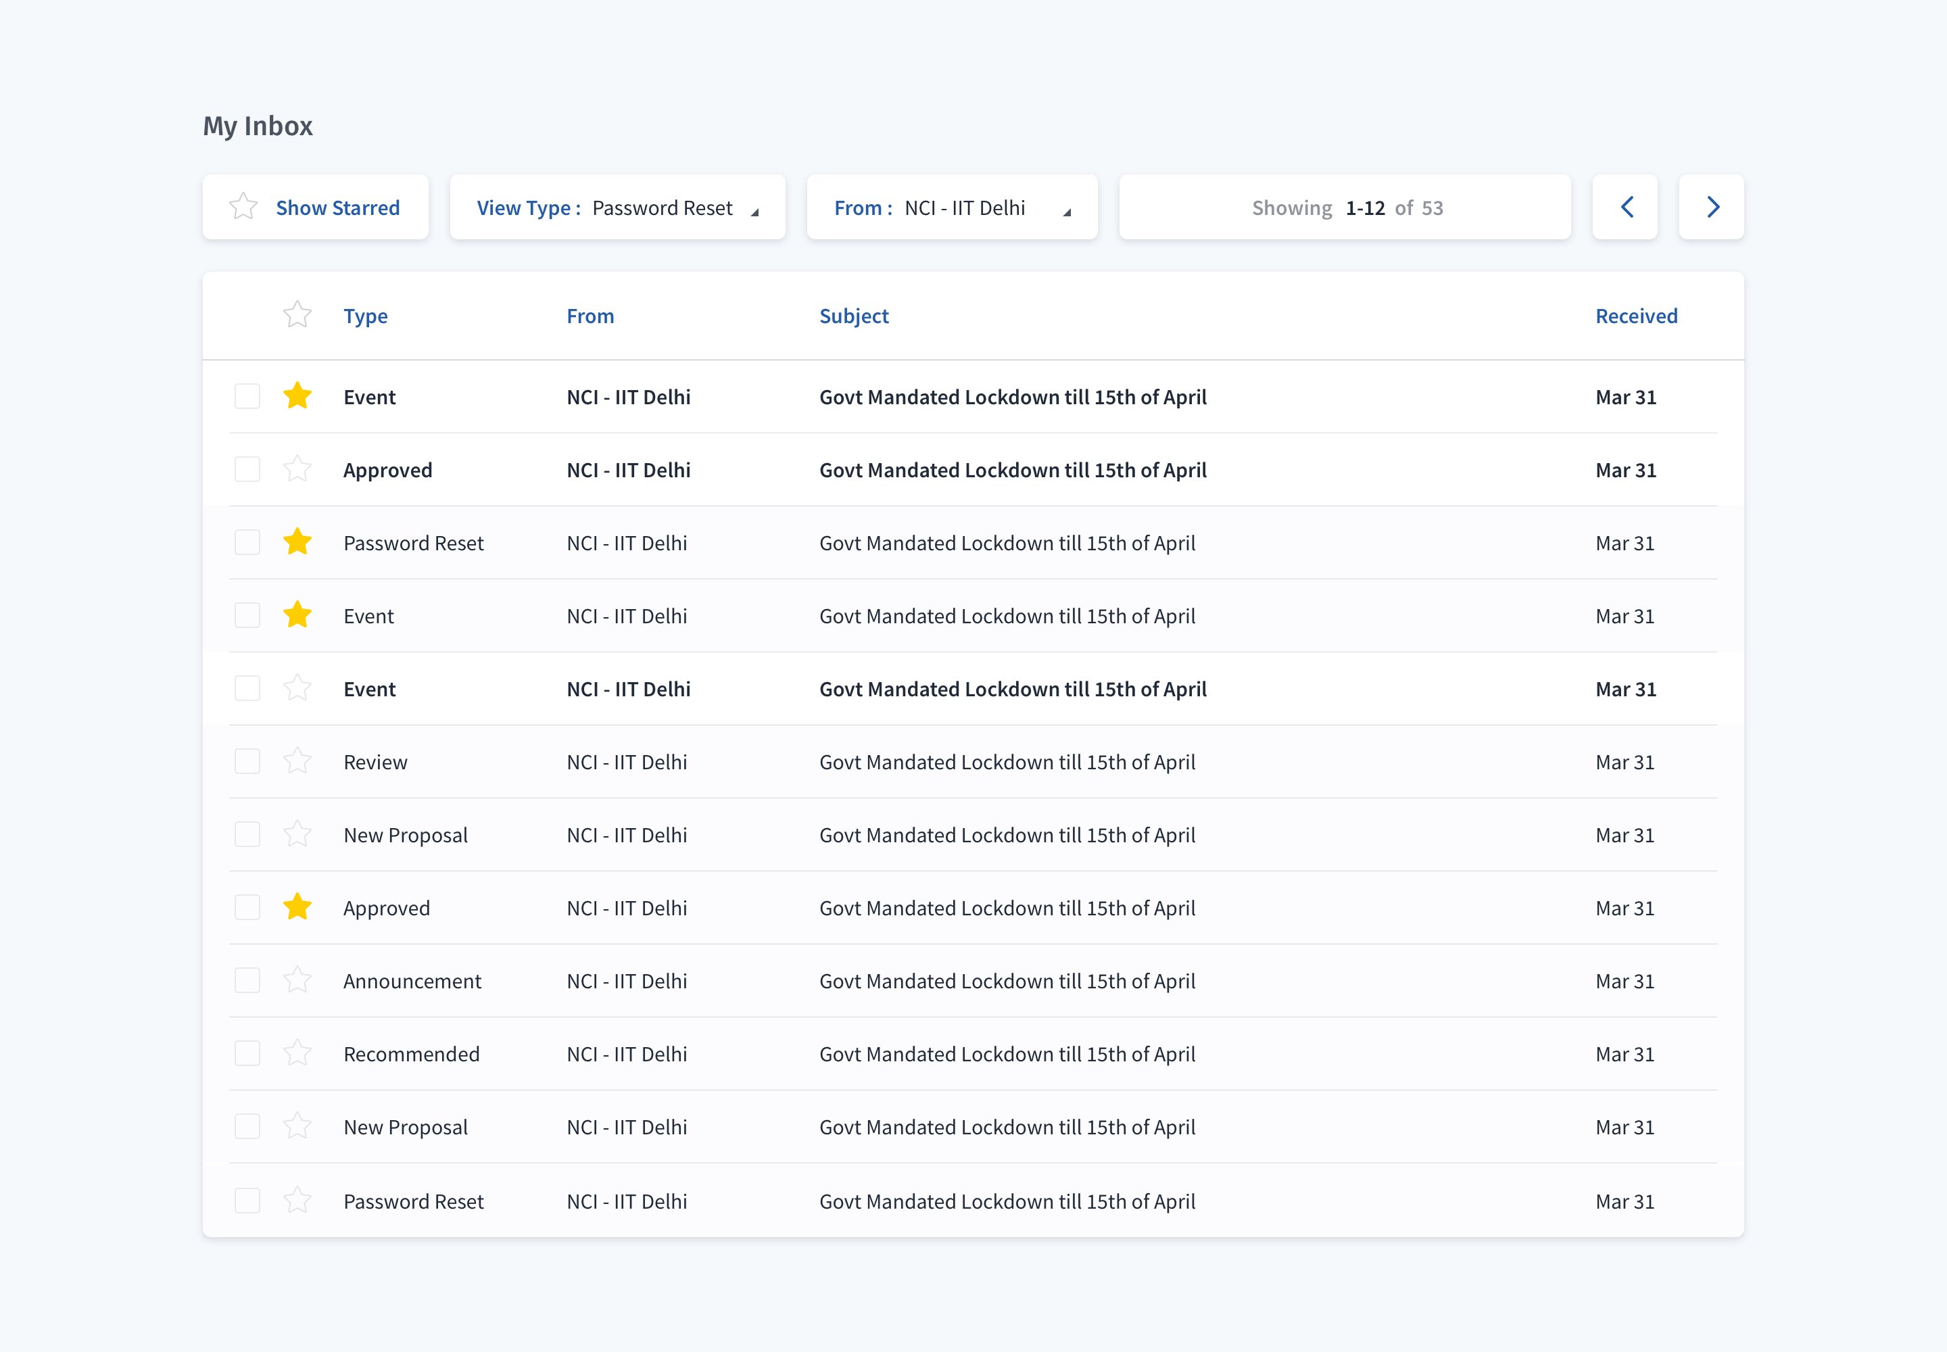Click the Announcement type cell
This screenshot has height=1352, width=1947.
(412, 981)
